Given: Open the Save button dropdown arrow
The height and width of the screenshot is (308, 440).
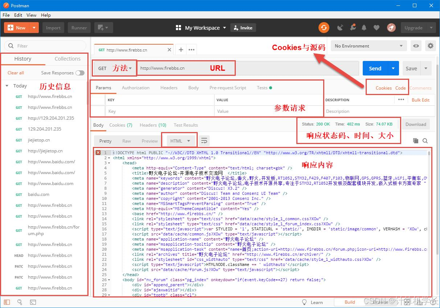Looking at the screenshot, I should click(426, 68).
